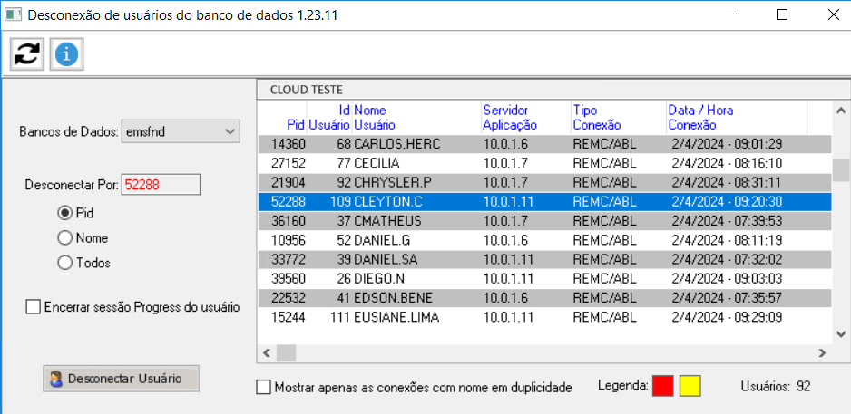Screen dimensions: 851x414
Task: Select the Nome radio button
Action: (64, 238)
